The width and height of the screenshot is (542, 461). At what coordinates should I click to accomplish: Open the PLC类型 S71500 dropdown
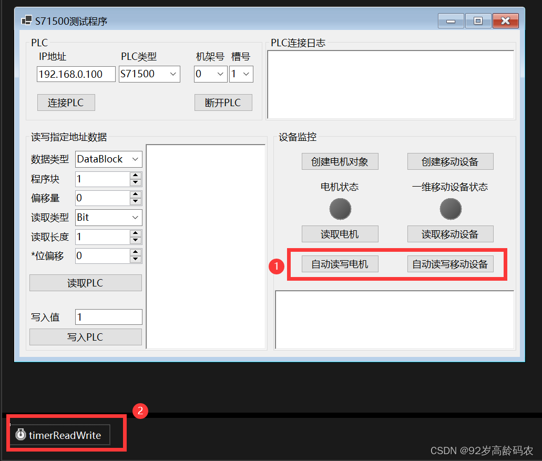(149, 74)
